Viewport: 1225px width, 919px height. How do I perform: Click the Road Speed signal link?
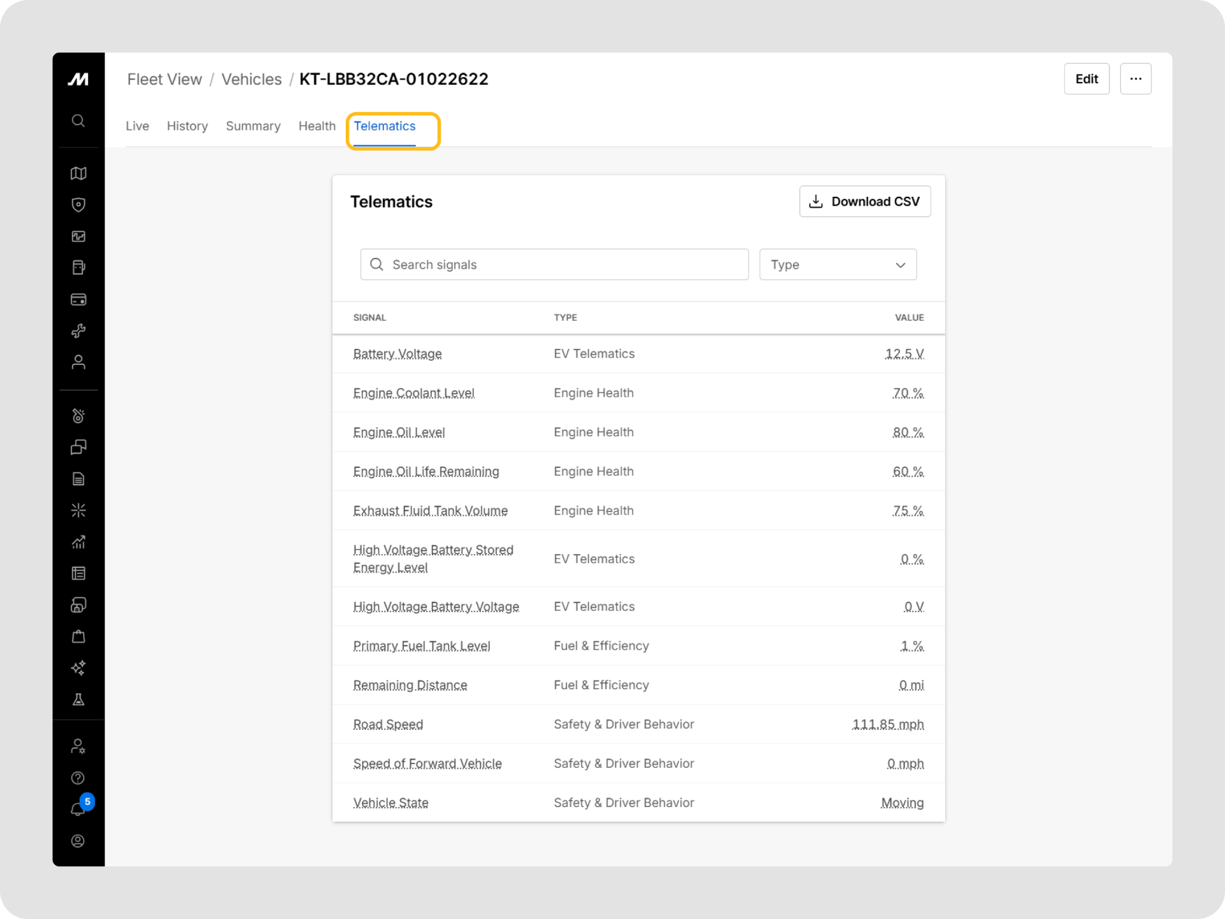pyautogui.click(x=388, y=725)
